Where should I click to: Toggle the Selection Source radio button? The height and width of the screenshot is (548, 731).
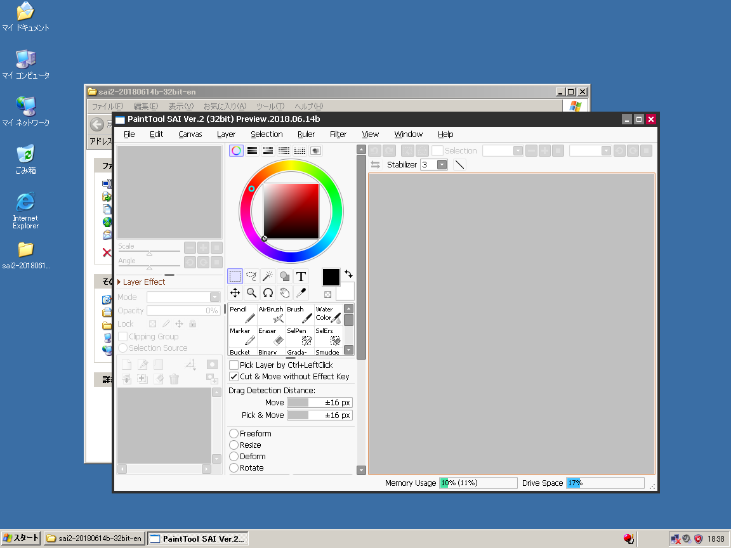coord(123,348)
